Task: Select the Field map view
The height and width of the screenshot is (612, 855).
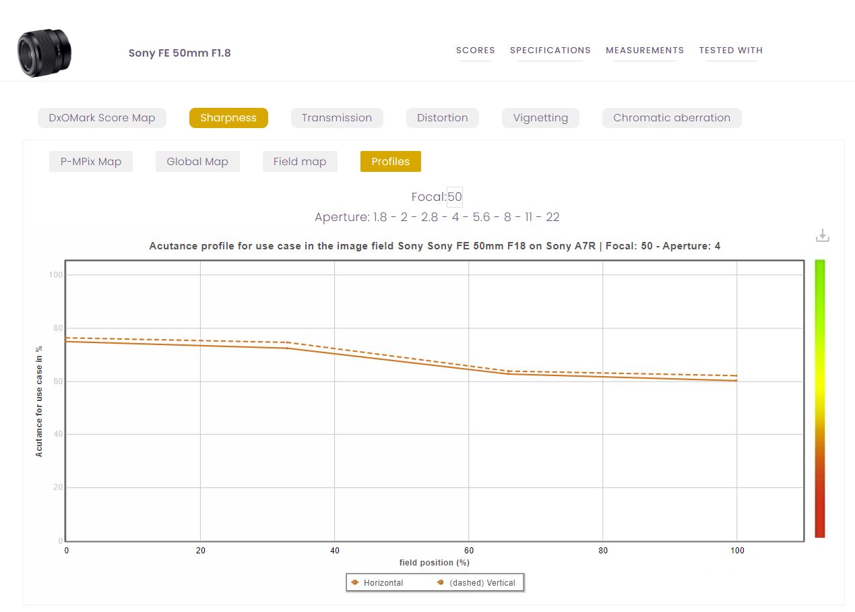Action: tap(300, 162)
